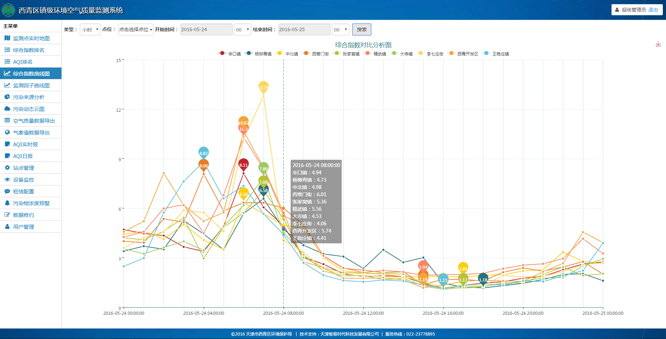Expand the 点击选择点位 site selector
The image size is (666, 339).
click(x=135, y=29)
